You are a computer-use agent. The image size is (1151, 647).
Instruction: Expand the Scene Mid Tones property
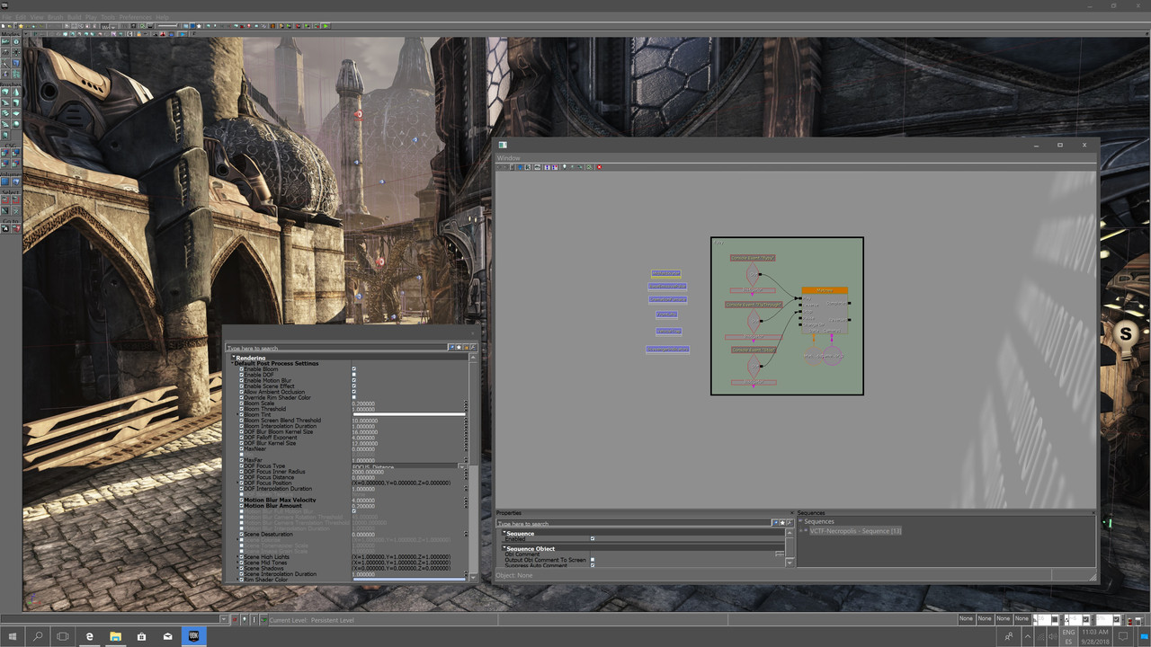238,563
